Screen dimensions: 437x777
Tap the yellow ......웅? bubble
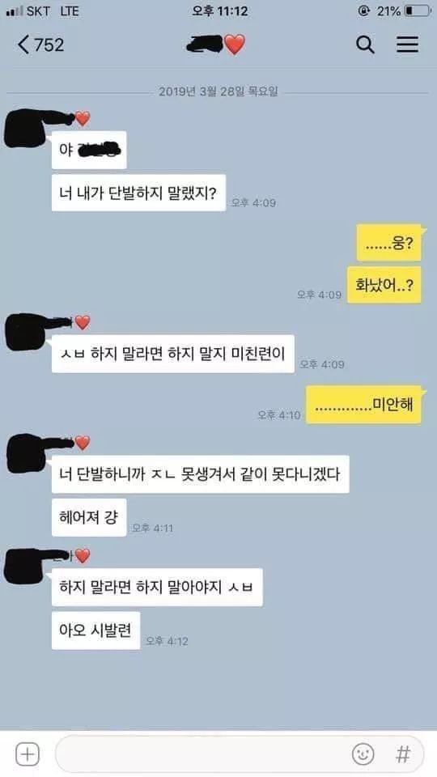(x=389, y=243)
